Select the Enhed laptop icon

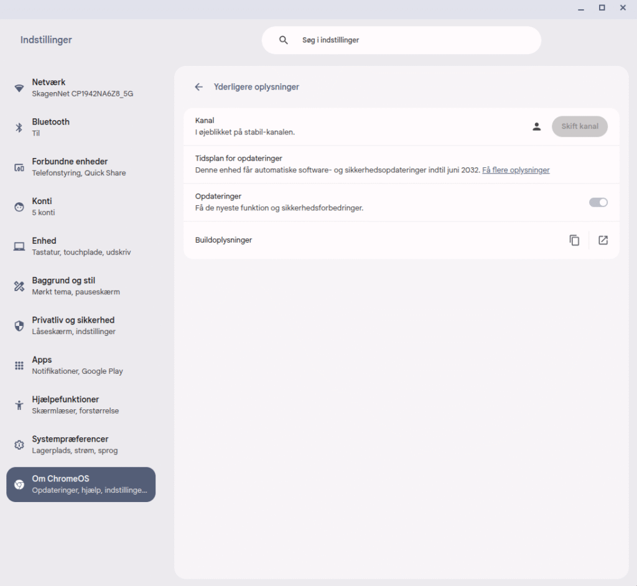pyautogui.click(x=19, y=246)
